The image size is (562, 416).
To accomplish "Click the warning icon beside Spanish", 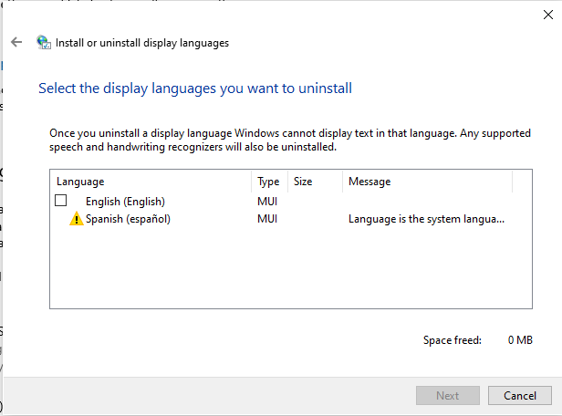I will [x=76, y=219].
